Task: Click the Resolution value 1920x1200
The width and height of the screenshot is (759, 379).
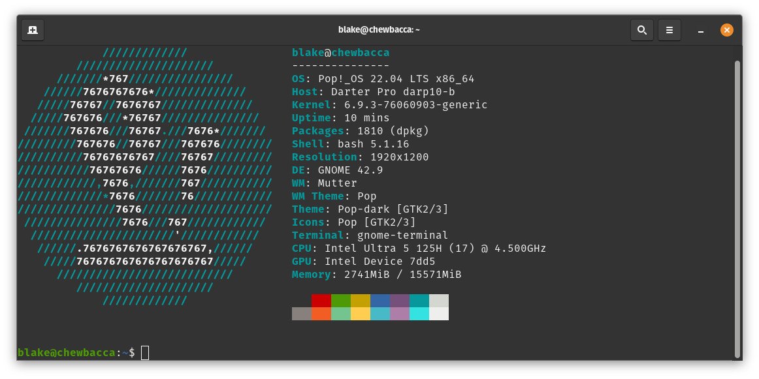Action: (399, 157)
